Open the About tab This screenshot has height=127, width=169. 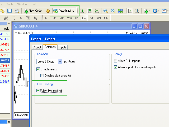click(x=37, y=47)
